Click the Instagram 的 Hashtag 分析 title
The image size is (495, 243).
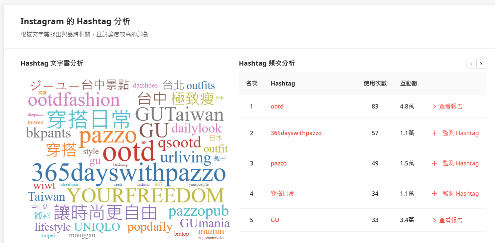point(75,22)
